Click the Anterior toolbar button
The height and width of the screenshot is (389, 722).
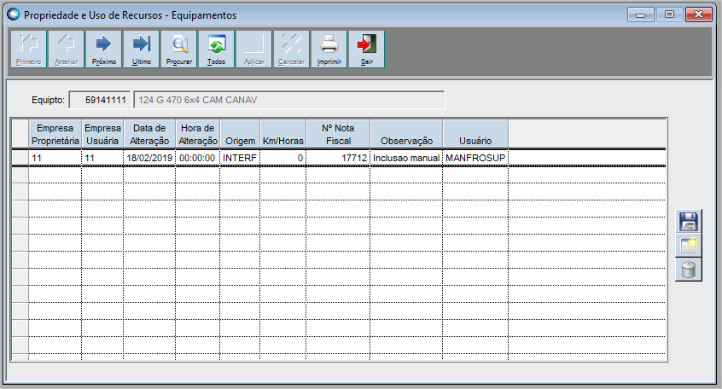tap(67, 49)
